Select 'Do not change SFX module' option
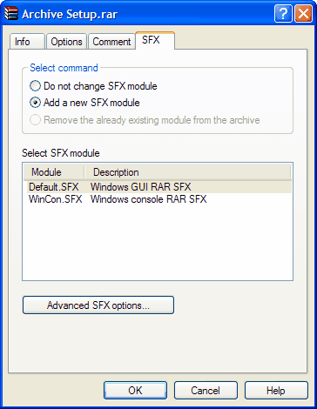 pos(35,86)
